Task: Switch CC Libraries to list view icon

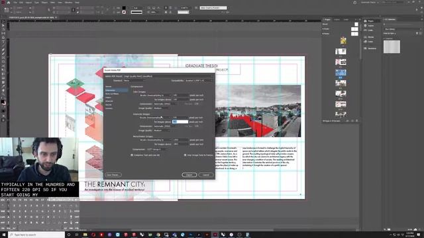Action: (x=421, y=33)
